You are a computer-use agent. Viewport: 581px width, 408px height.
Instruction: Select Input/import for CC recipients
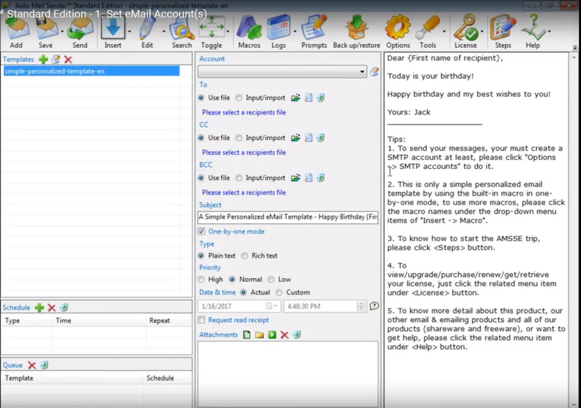point(239,138)
